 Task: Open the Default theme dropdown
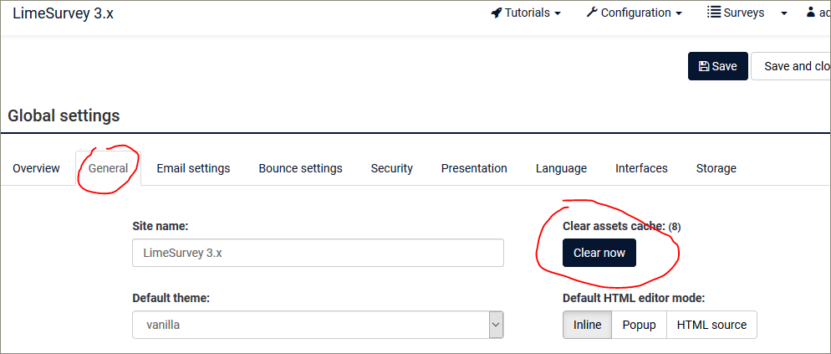(x=318, y=325)
